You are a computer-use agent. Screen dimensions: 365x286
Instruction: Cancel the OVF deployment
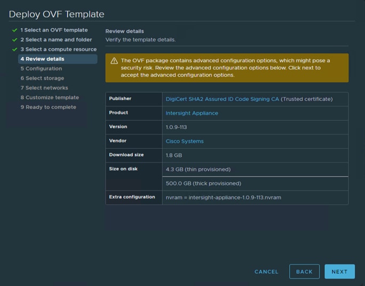point(266,272)
